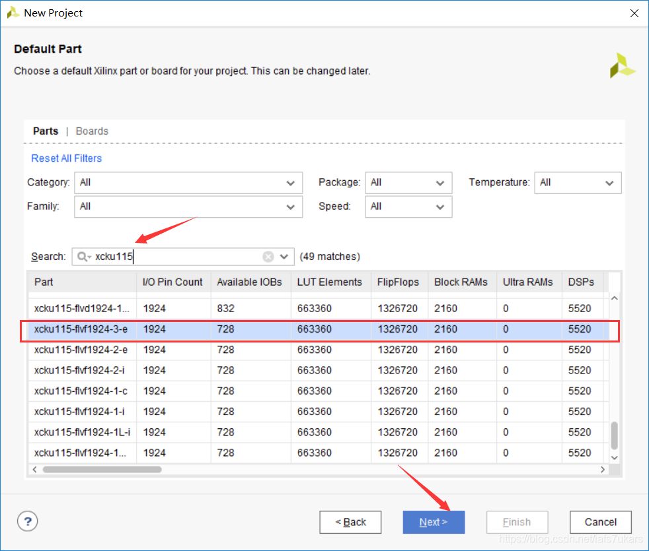Select the last row xcku115-flvf1924-1...
The image size is (649, 551).
[319, 453]
